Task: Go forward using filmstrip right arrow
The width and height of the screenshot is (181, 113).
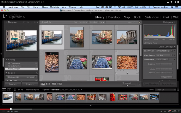Action: pyautogui.click(x=22, y=90)
